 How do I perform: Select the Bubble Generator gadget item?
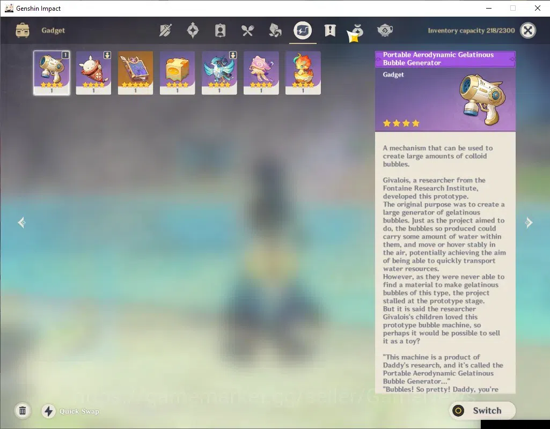pos(52,72)
